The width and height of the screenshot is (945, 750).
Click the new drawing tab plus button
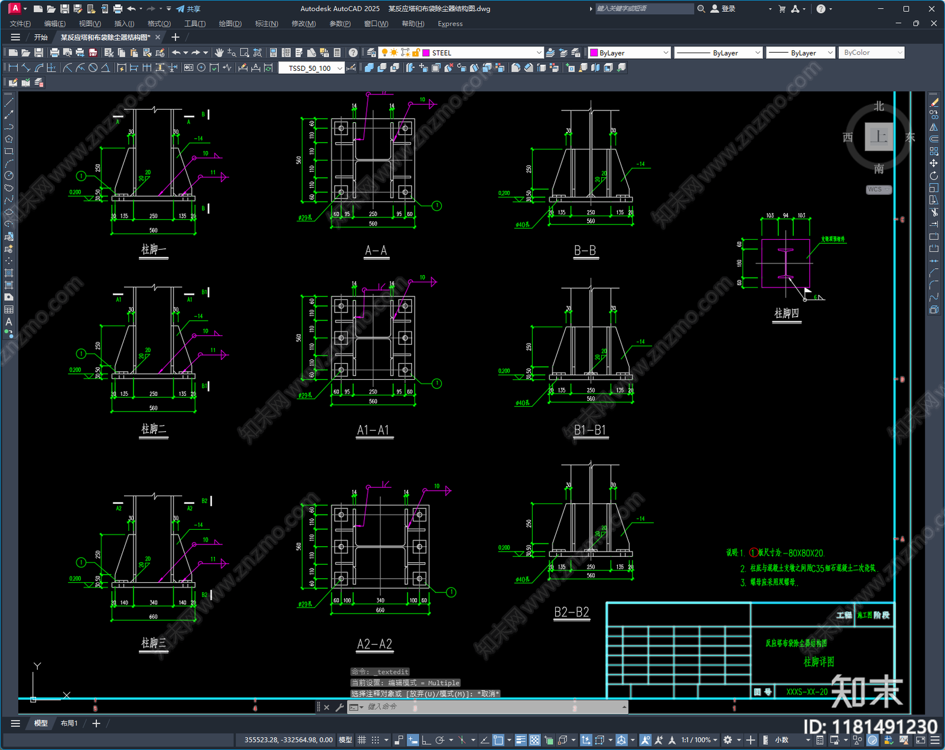point(175,37)
